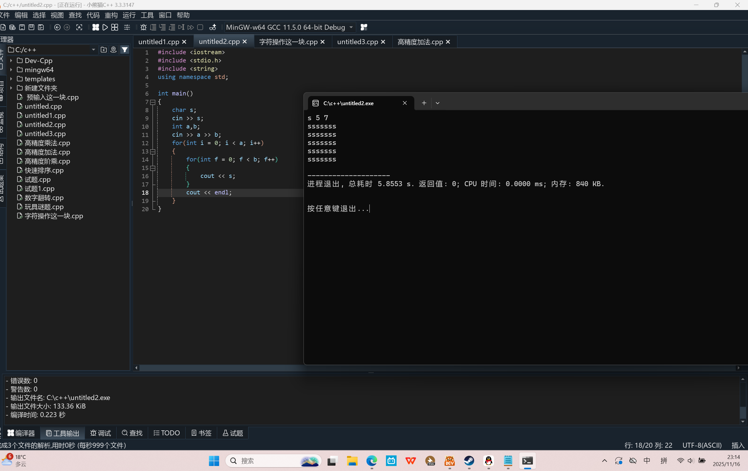
Task: Click the navigate back arrow icon
Action: tap(57, 27)
